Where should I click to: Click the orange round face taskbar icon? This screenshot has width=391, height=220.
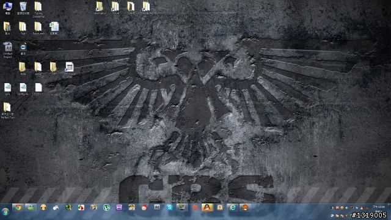click(43, 207)
